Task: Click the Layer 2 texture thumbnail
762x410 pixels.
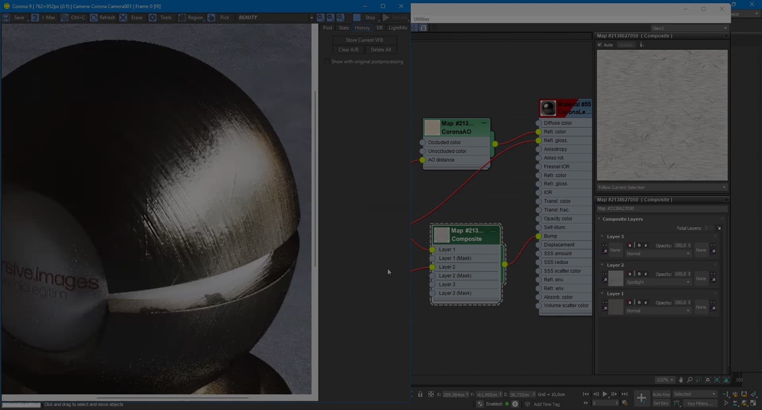Action: (x=616, y=279)
